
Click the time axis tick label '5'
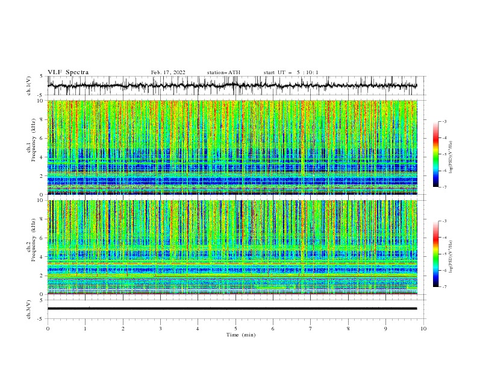(235, 329)
